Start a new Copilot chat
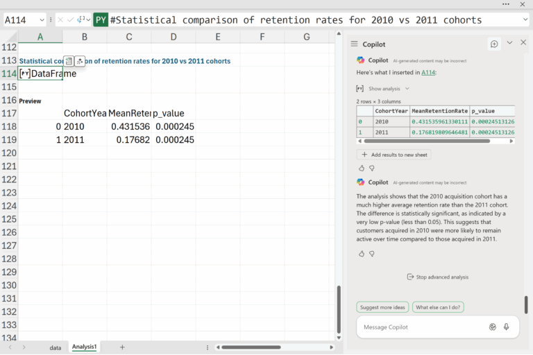The width and height of the screenshot is (533, 355). tap(494, 44)
